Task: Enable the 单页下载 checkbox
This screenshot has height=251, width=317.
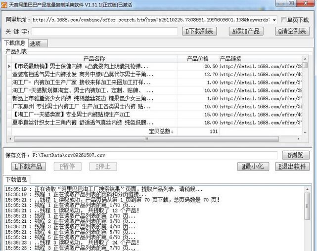Action: (x=284, y=20)
